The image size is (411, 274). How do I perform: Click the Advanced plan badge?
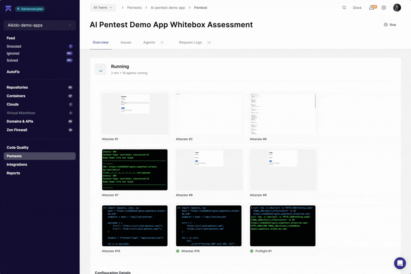pyautogui.click(x=30, y=9)
